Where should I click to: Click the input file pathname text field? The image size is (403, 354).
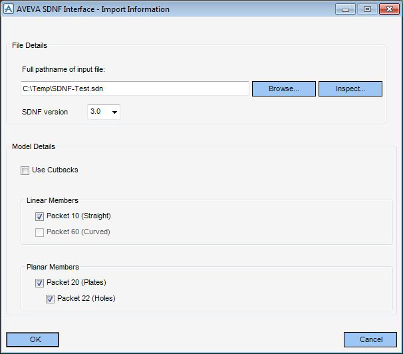(135, 88)
